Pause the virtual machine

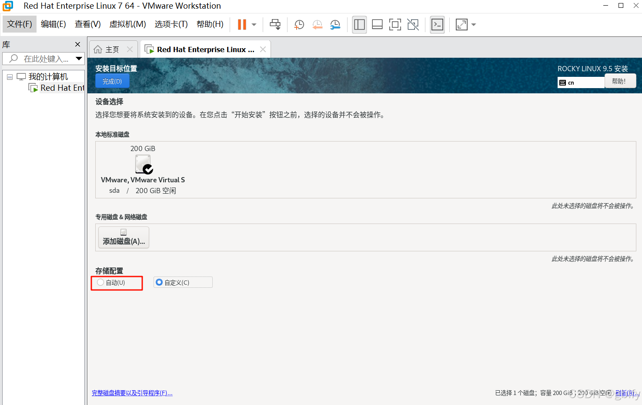click(242, 24)
